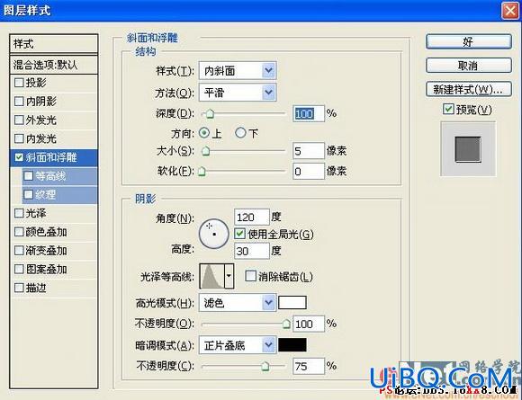Click the 角度 120 degree field
Screen dimensions: 522x400
252,218
